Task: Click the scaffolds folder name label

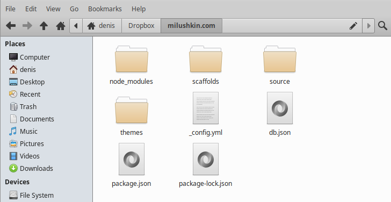Action: click(206, 82)
